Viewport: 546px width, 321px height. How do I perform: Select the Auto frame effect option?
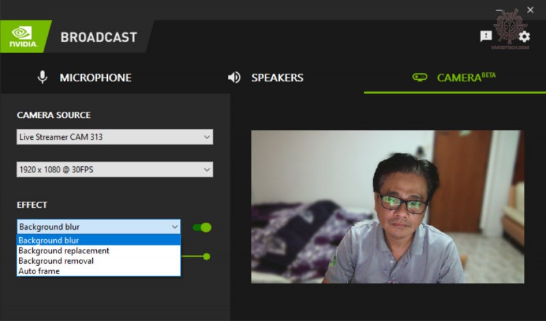click(98, 271)
